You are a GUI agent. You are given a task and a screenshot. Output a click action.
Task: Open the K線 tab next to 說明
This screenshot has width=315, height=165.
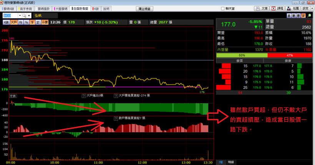click(96, 9)
